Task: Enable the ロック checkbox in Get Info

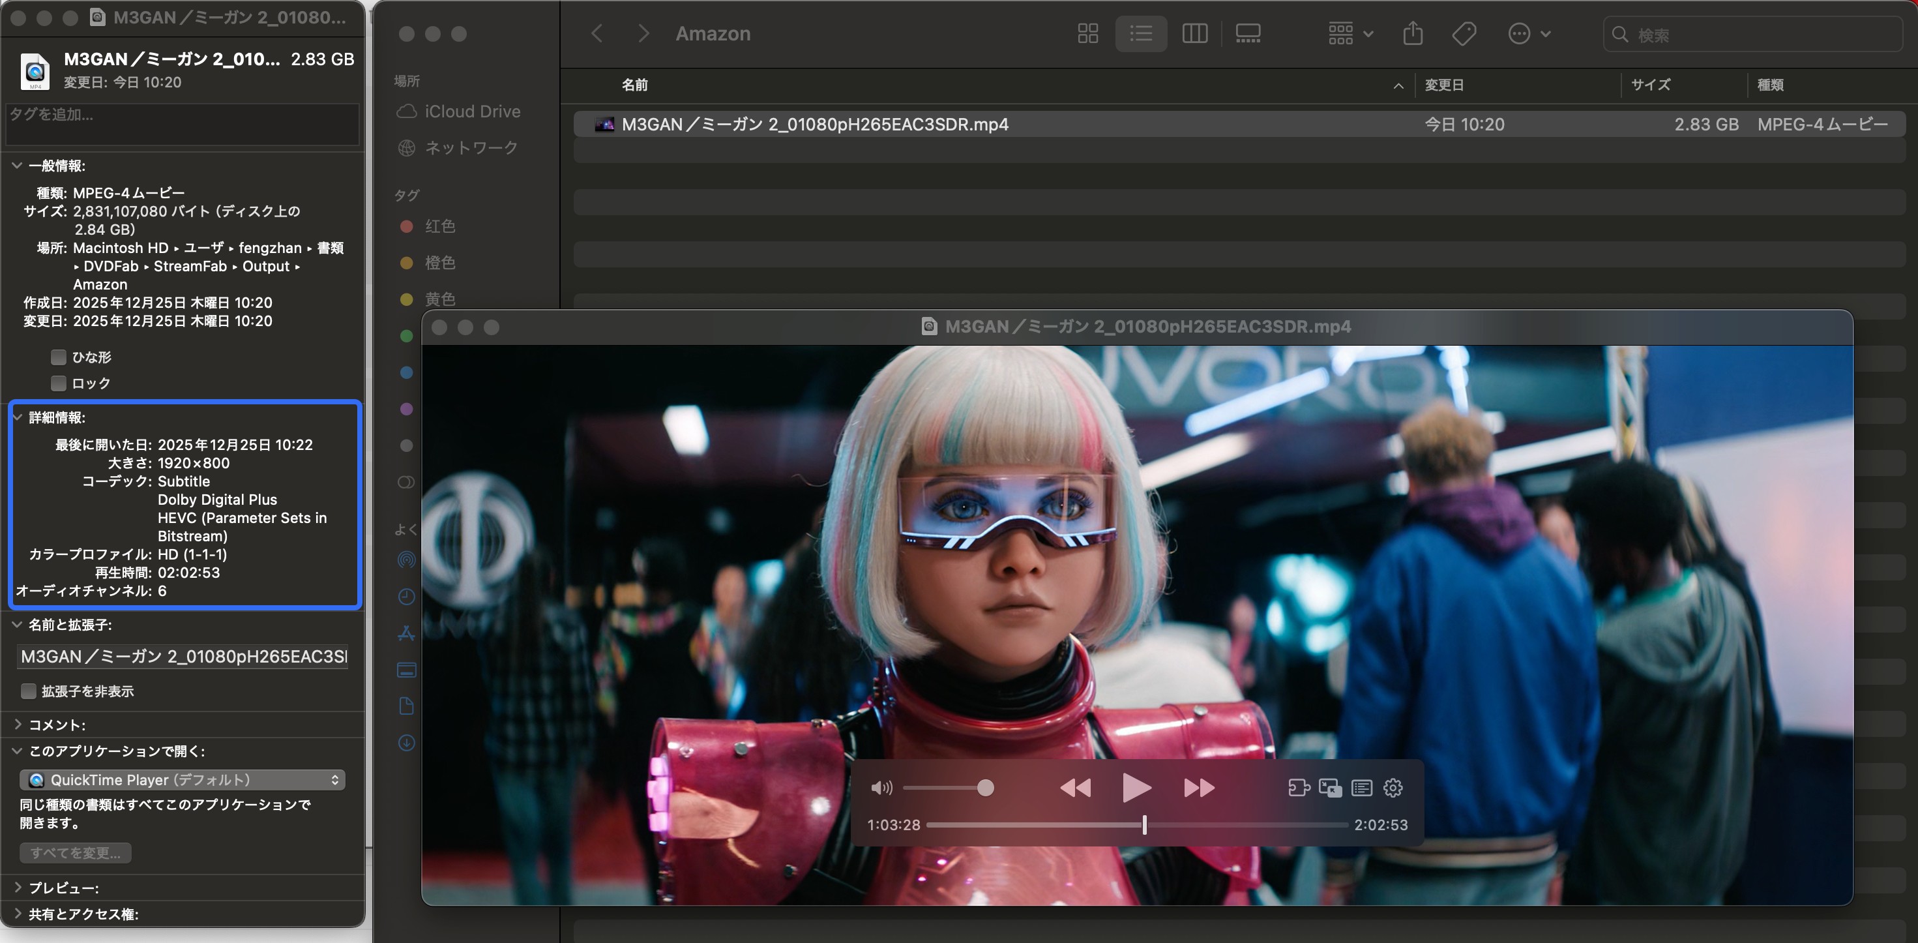Action: 58,383
